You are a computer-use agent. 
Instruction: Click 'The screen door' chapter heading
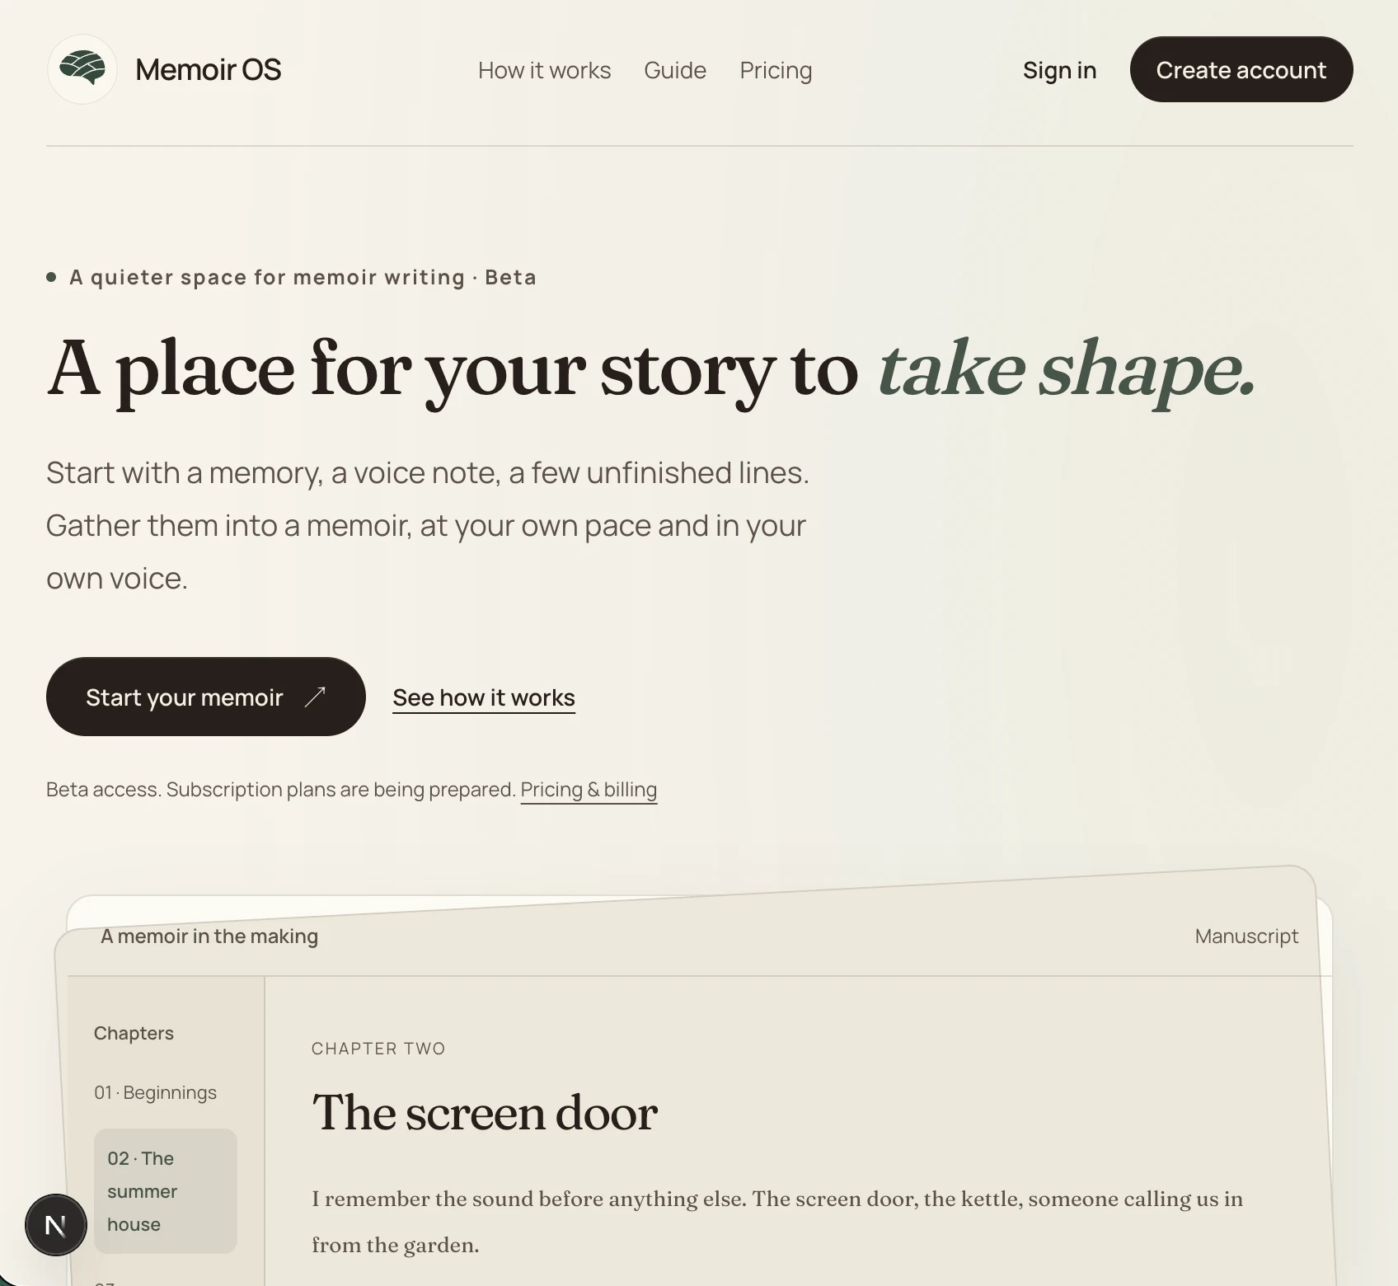tap(485, 1113)
